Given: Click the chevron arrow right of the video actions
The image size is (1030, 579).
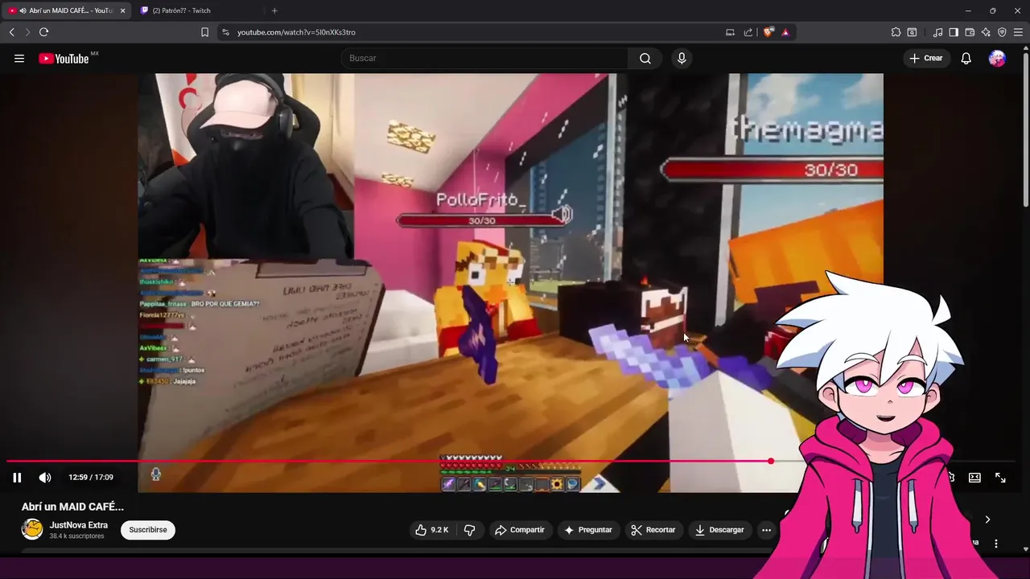Looking at the screenshot, I should coord(987,519).
